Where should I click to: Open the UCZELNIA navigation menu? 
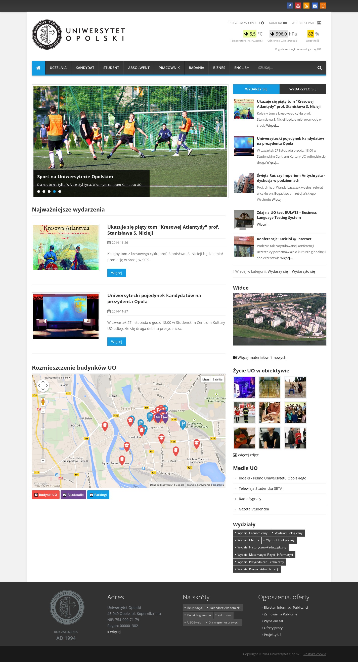[58, 68]
